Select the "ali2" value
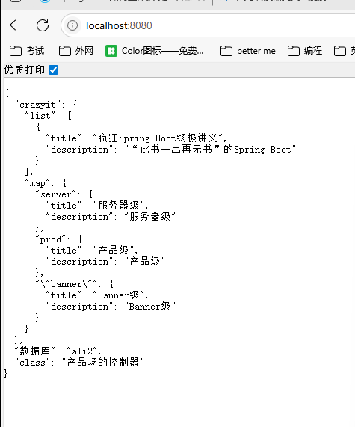 (x=81, y=351)
